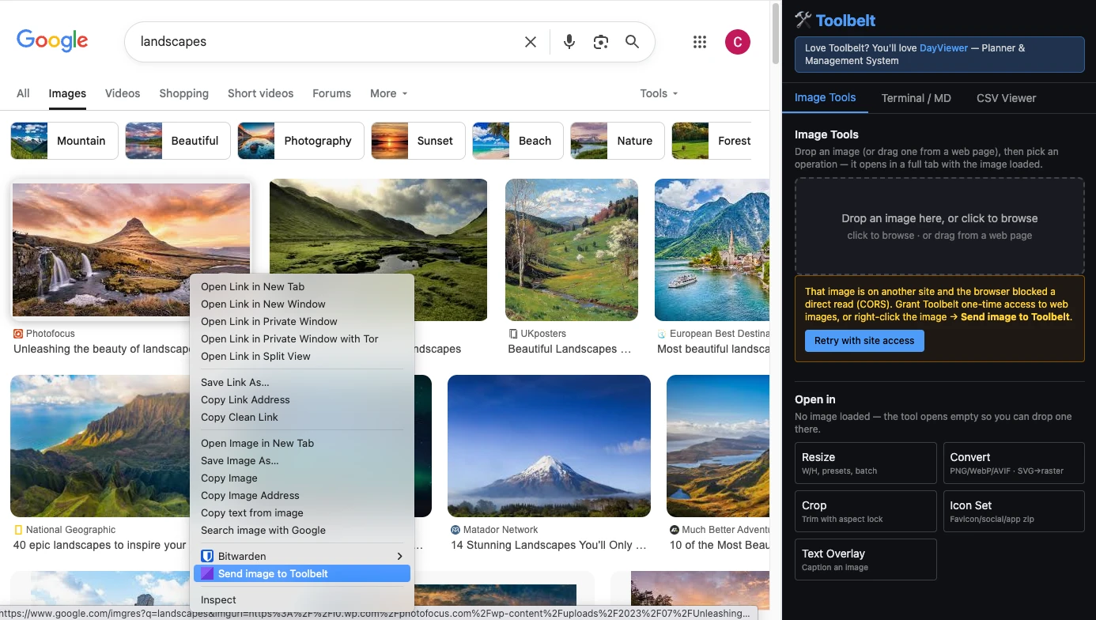The width and height of the screenshot is (1096, 620).
Task: Choose Copy Clean Link
Action: 302,417
